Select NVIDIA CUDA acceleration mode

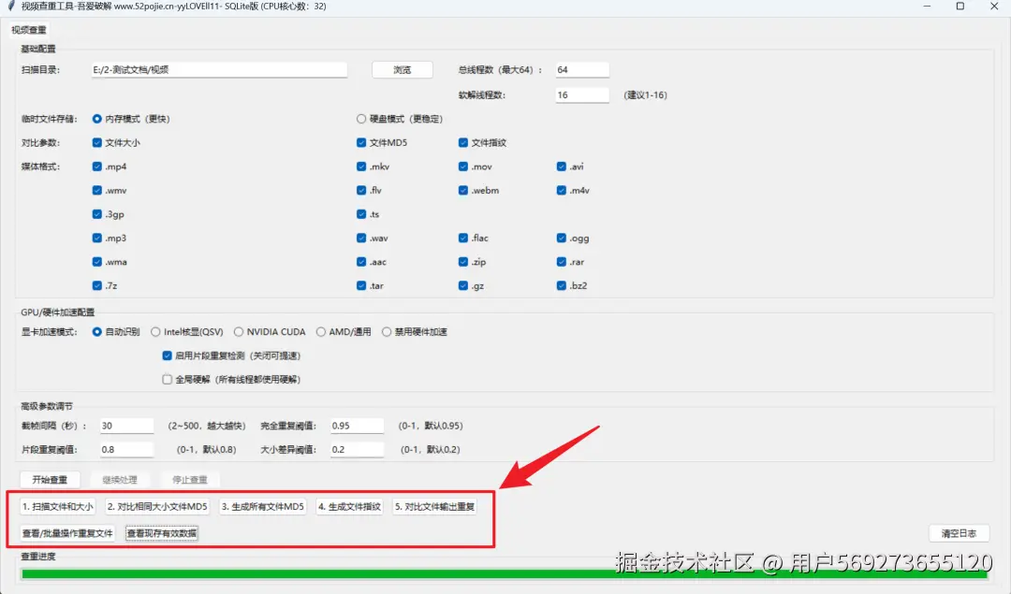point(239,332)
